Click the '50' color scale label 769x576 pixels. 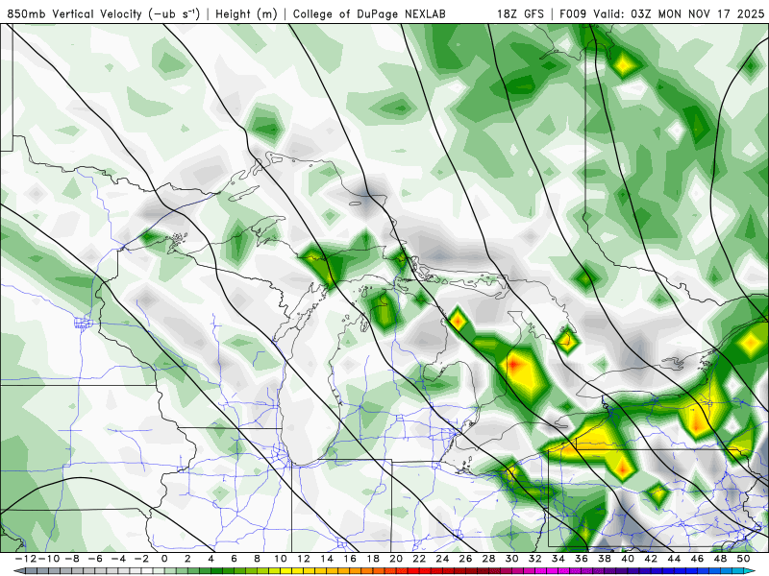744,559
